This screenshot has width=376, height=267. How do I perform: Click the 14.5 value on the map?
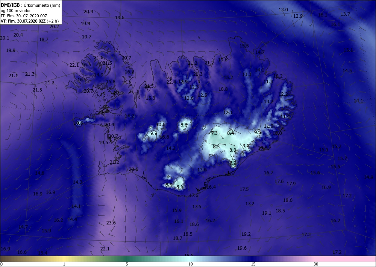(x=347, y=71)
